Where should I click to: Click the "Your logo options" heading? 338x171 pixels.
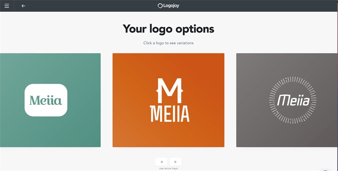(168, 29)
